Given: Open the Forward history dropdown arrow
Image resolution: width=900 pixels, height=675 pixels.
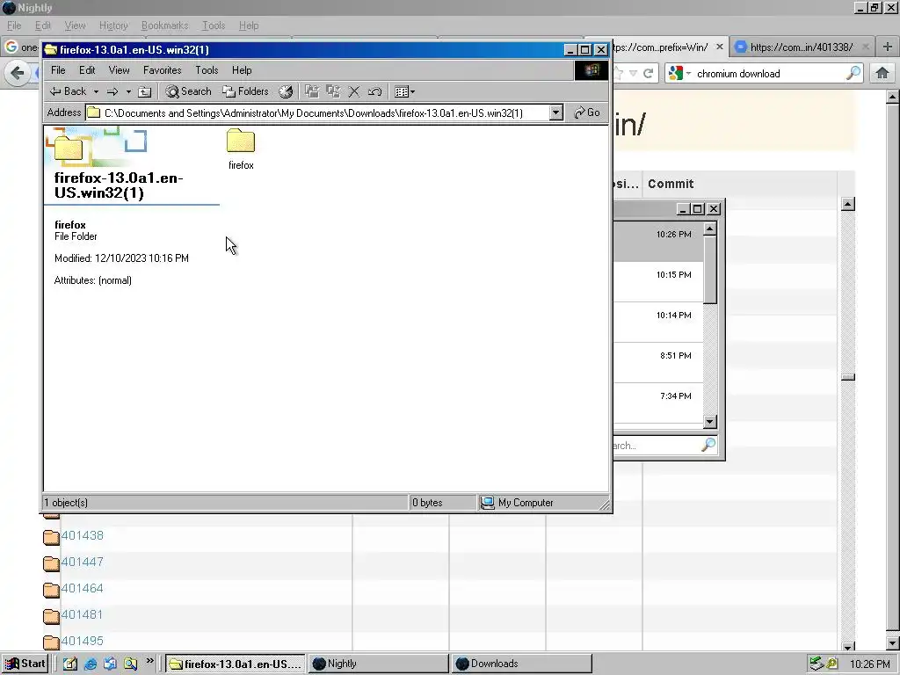Looking at the screenshot, I should tap(128, 91).
